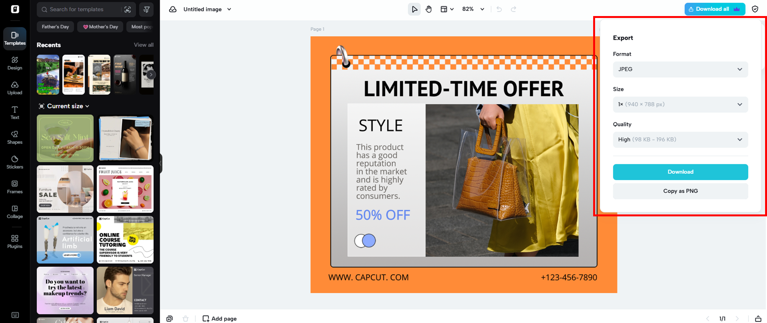This screenshot has width=767, height=323.
Task: Select the handbag photo on canvas
Action: (x=502, y=180)
